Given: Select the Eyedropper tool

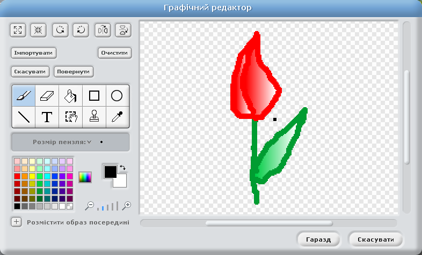Looking at the screenshot, I should click(118, 117).
